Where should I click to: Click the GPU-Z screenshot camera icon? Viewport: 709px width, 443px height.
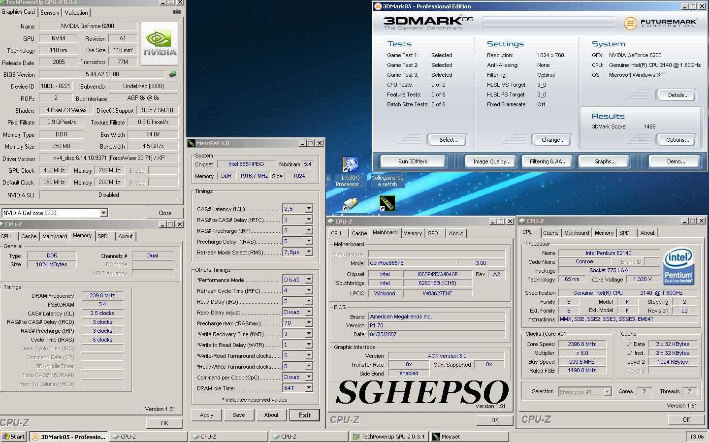click(x=176, y=12)
